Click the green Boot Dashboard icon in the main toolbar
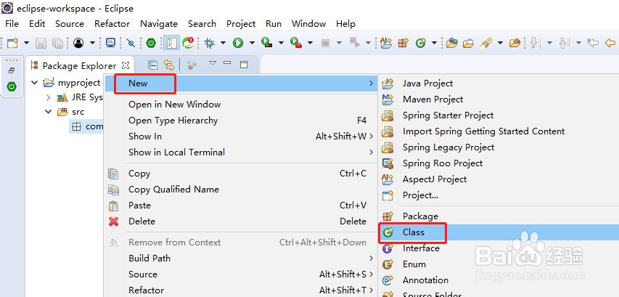 pos(151,43)
